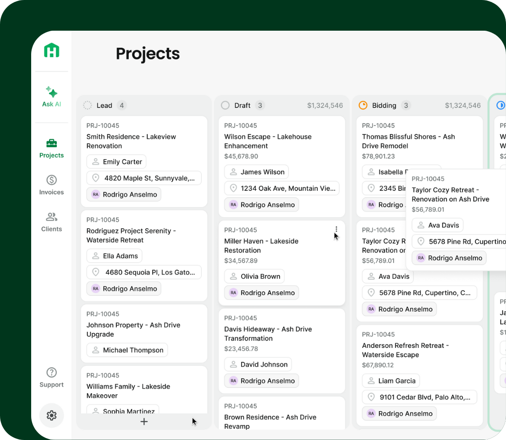Click the $34,567.89 amount

point(241,260)
